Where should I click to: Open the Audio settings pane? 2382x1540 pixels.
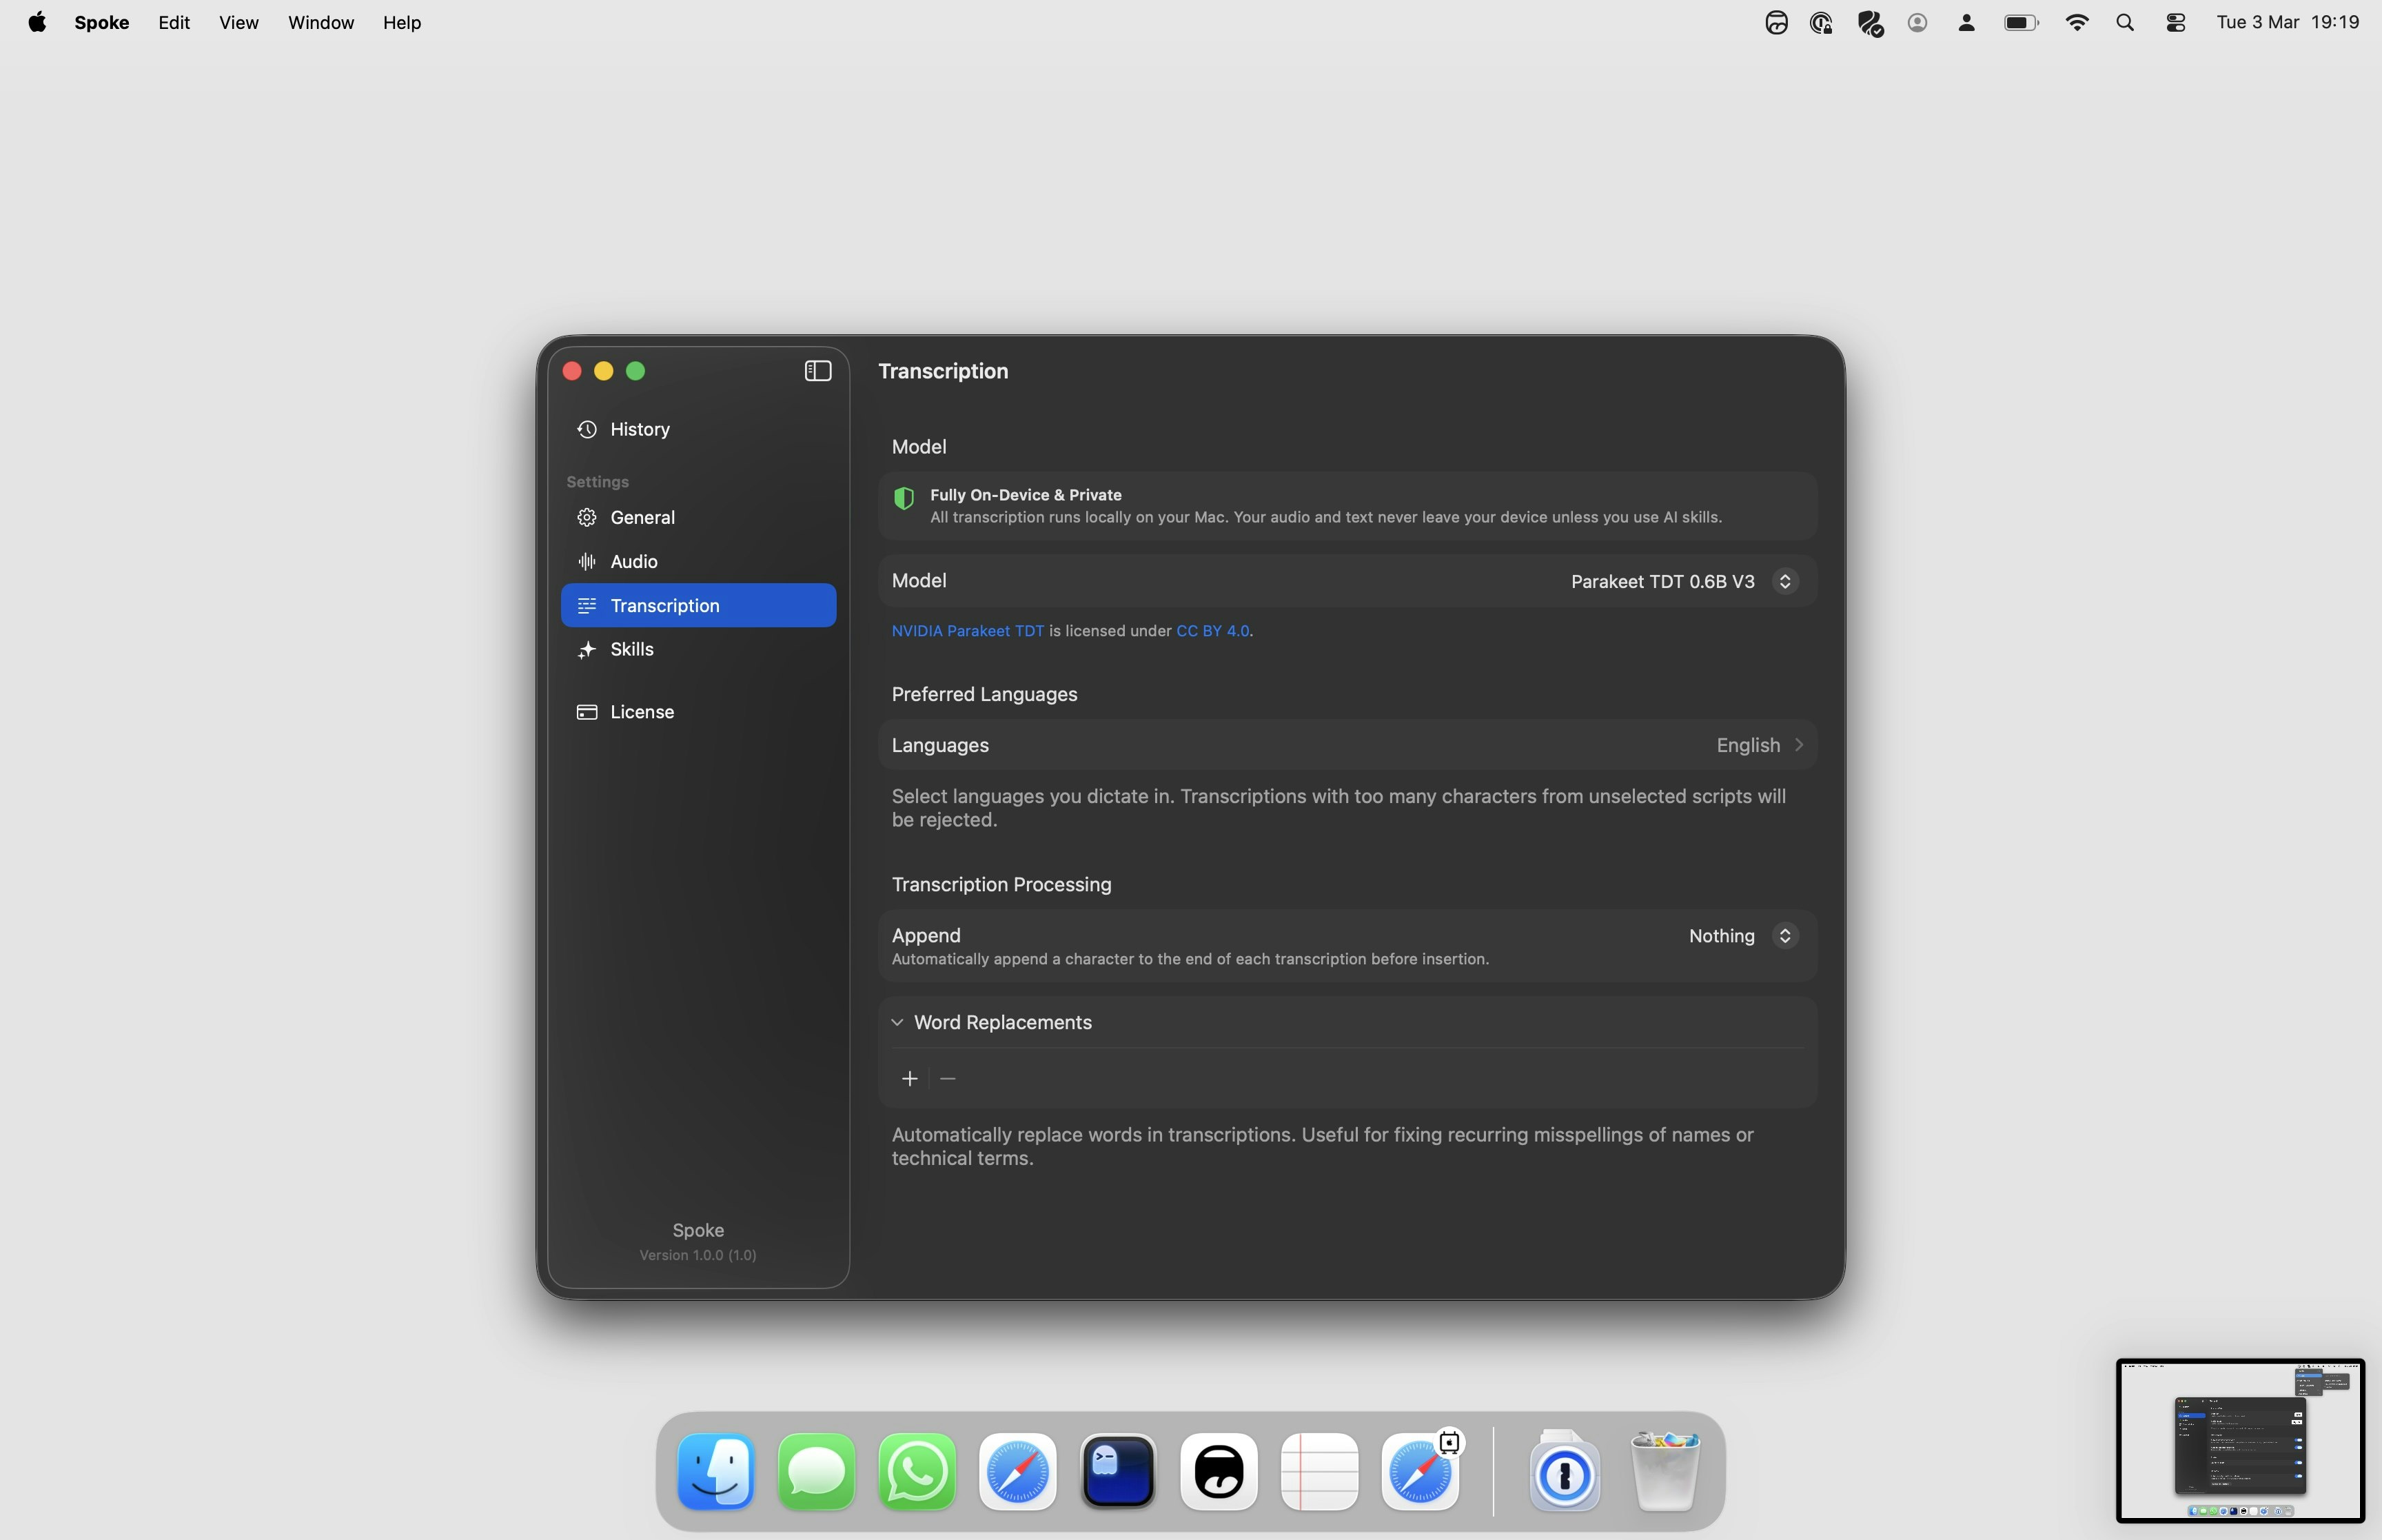633,561
